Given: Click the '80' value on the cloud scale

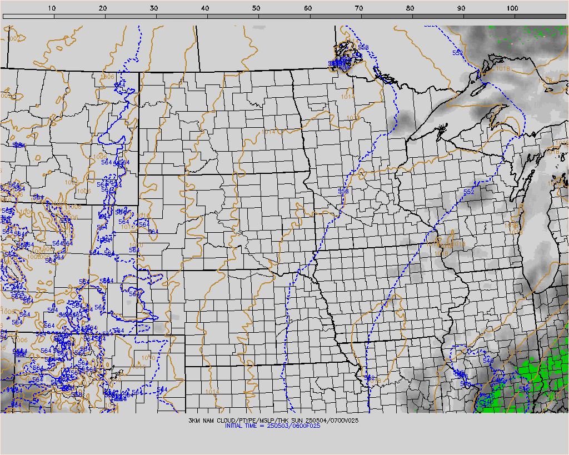Looking at the screenshot, I should coord(410,8).
